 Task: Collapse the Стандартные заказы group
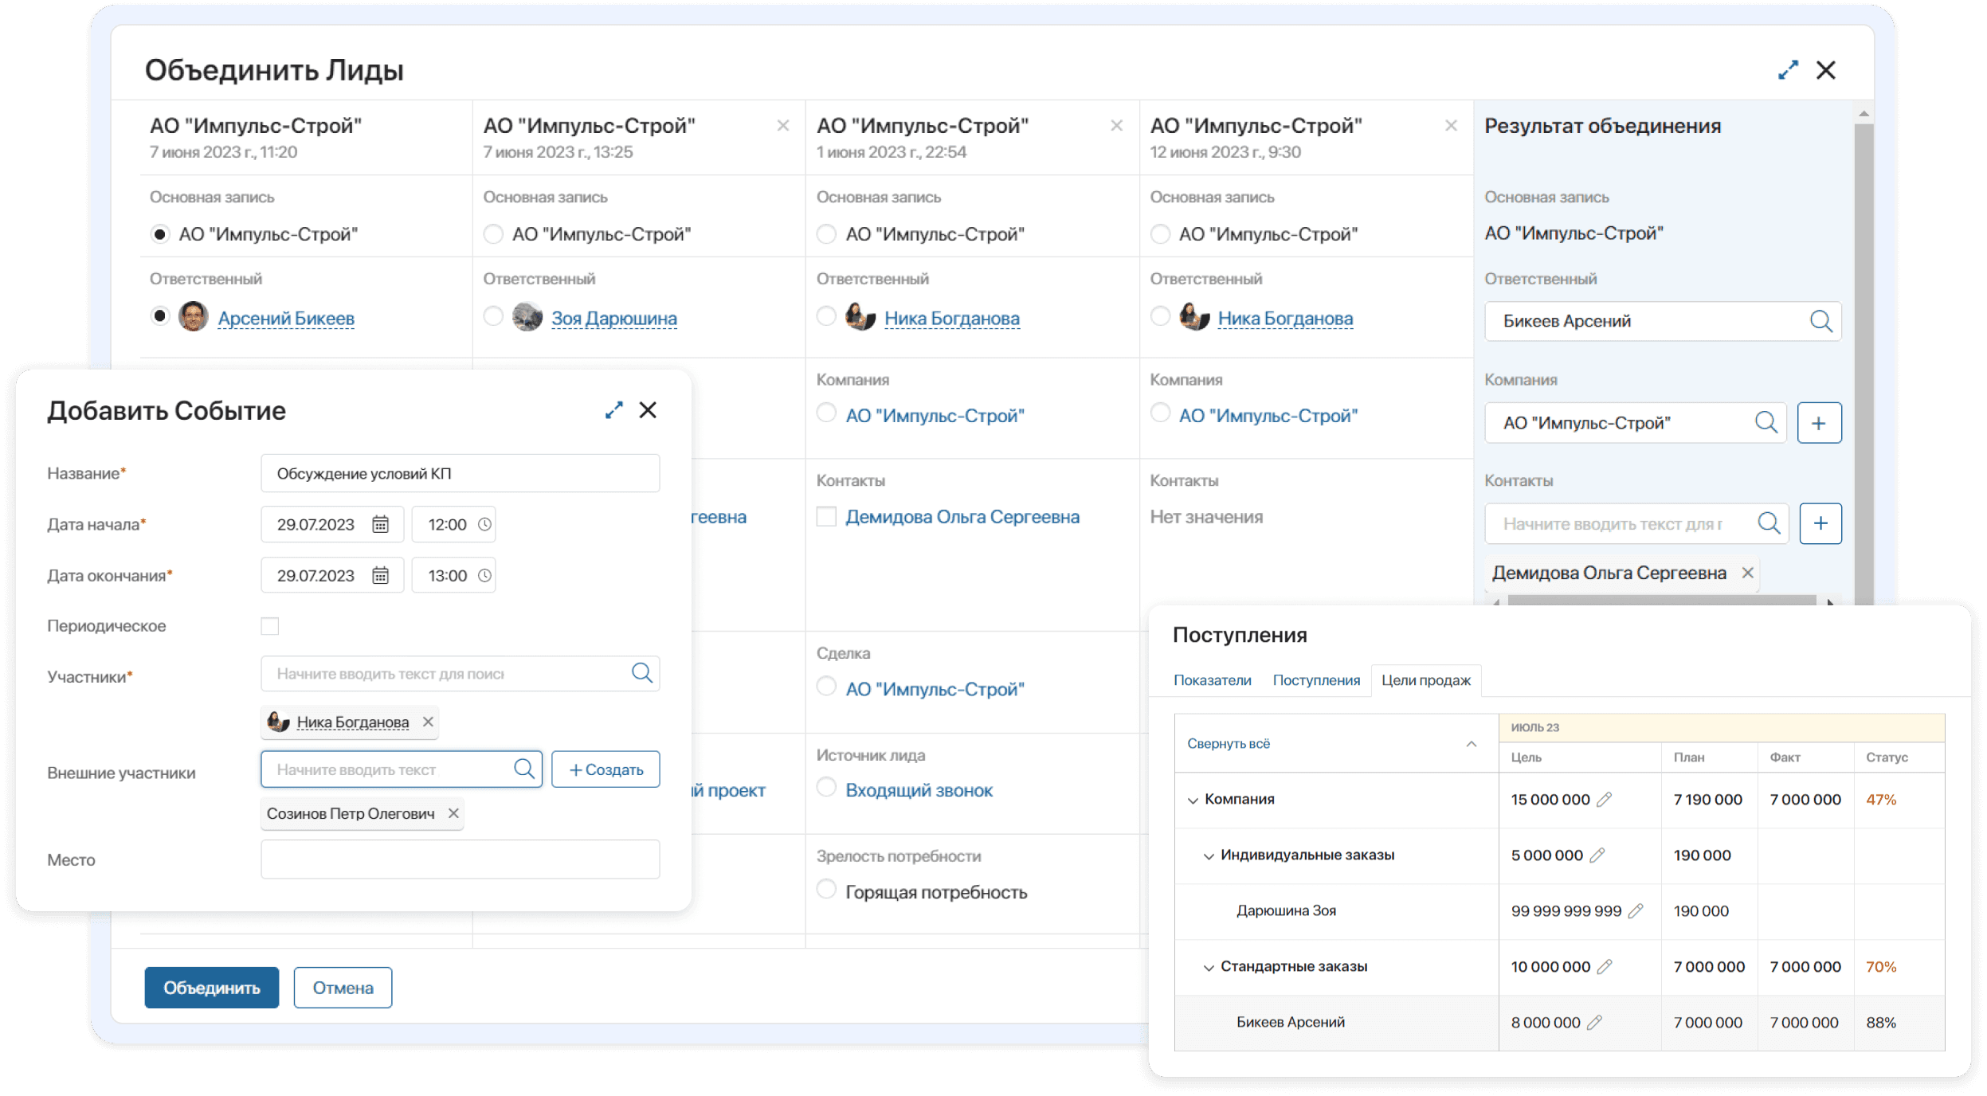(1209, 967)
